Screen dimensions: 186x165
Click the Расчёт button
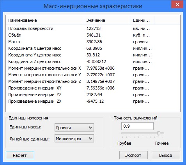tap(20, 155)
